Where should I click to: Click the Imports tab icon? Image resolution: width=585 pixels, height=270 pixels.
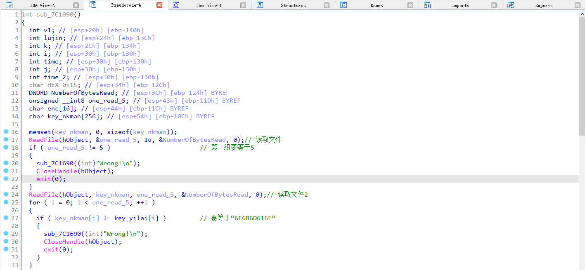pyautogui.click(x=427, y=5)
